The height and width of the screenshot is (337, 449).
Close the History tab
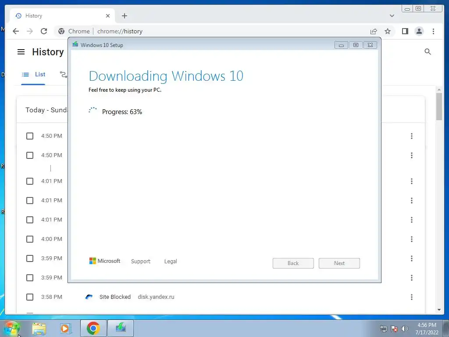point(108,16)
